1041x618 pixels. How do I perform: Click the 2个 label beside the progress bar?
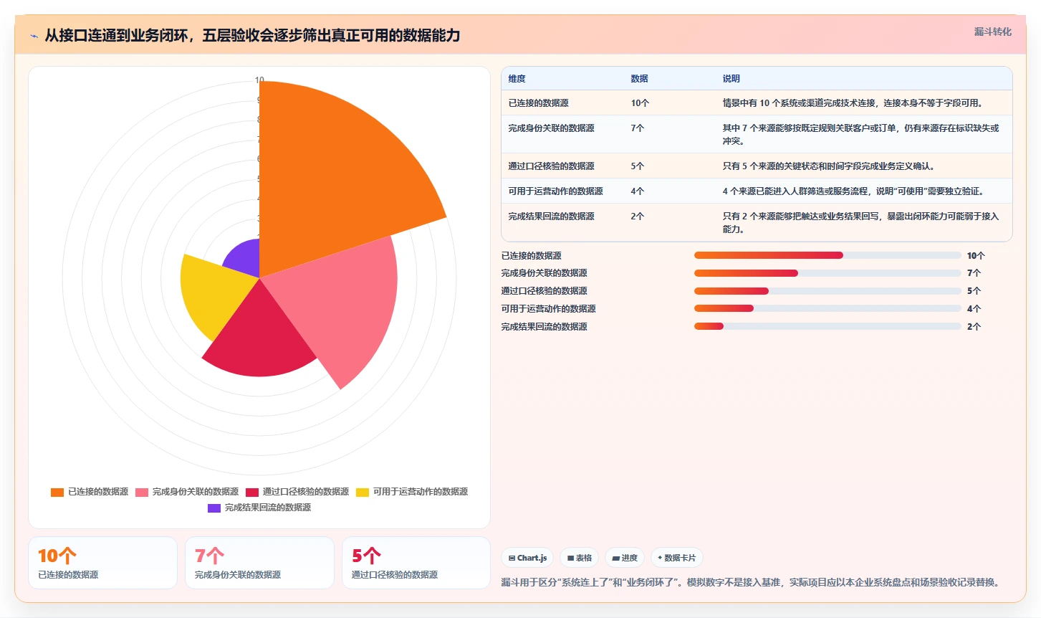tap(974, 327)
